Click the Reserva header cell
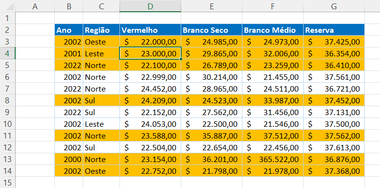The width and height of the screenshot is (380, 188). click(334, 30)
